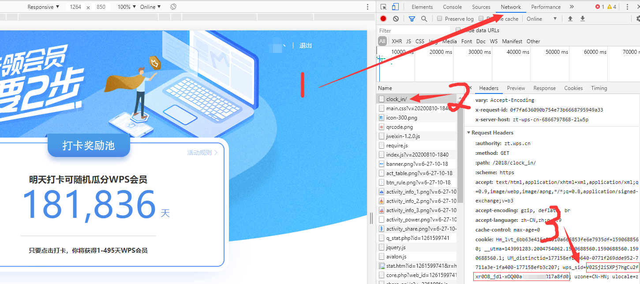Filter requests by JS type

tap(408, 41)
